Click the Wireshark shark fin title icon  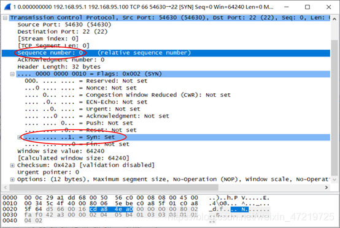tap(7, 7)
